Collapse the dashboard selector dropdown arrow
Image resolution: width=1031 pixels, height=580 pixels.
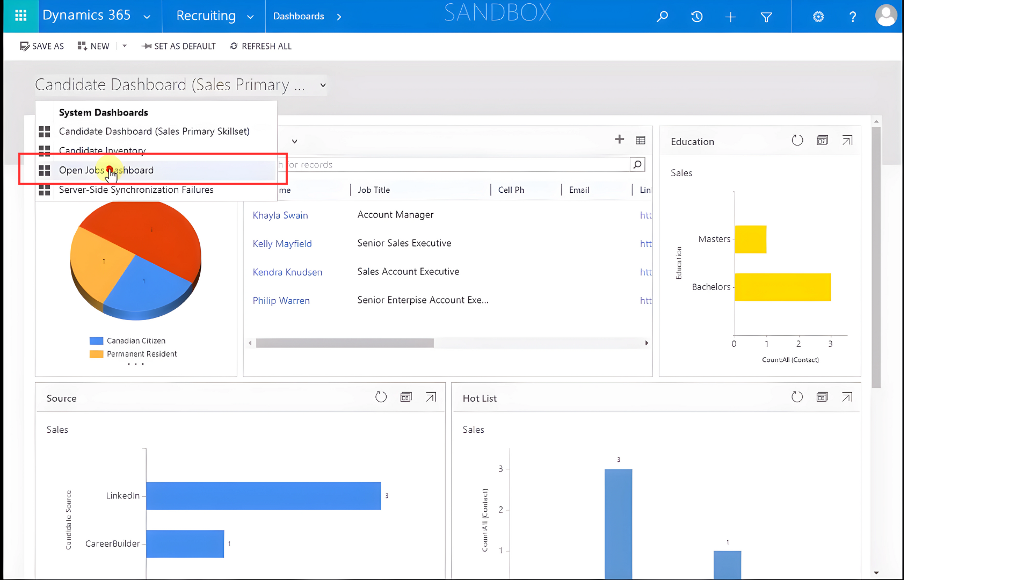(x=323, y=85)
